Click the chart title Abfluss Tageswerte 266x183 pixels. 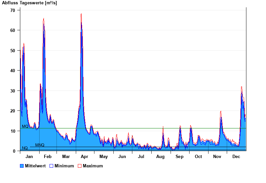[x=29, y=3]
